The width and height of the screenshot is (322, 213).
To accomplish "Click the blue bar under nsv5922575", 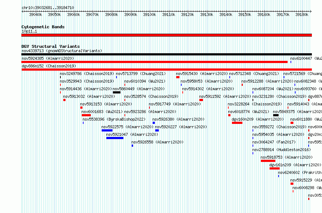I will coord(107,130).
